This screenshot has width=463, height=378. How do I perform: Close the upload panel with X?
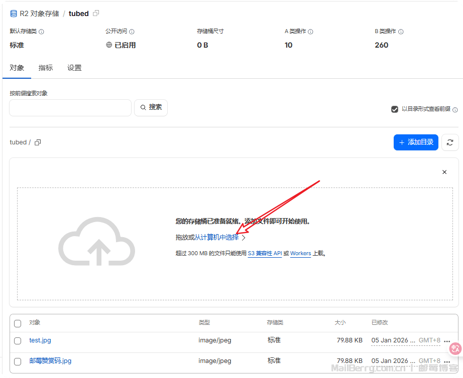[444, 172]
